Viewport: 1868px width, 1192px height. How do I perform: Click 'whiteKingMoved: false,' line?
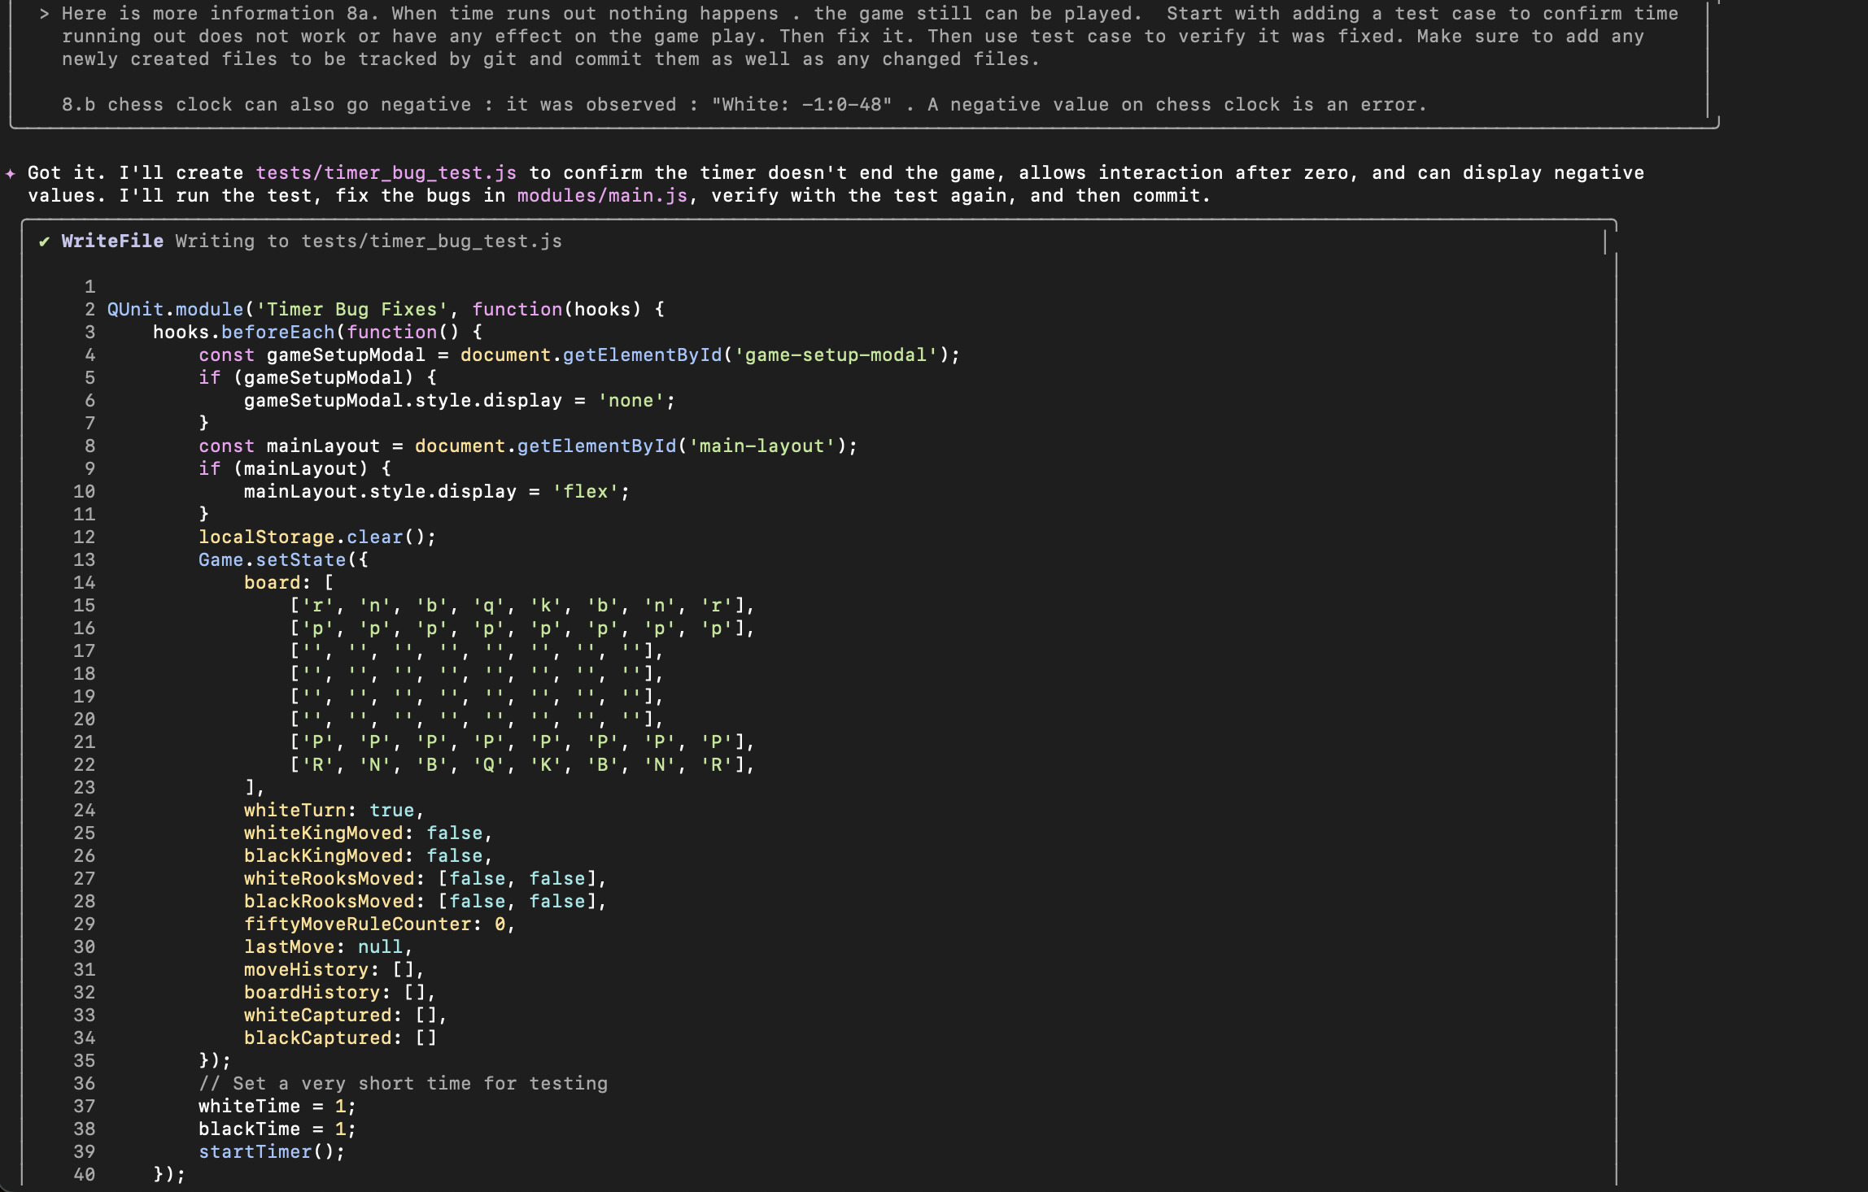click(369, 833)
